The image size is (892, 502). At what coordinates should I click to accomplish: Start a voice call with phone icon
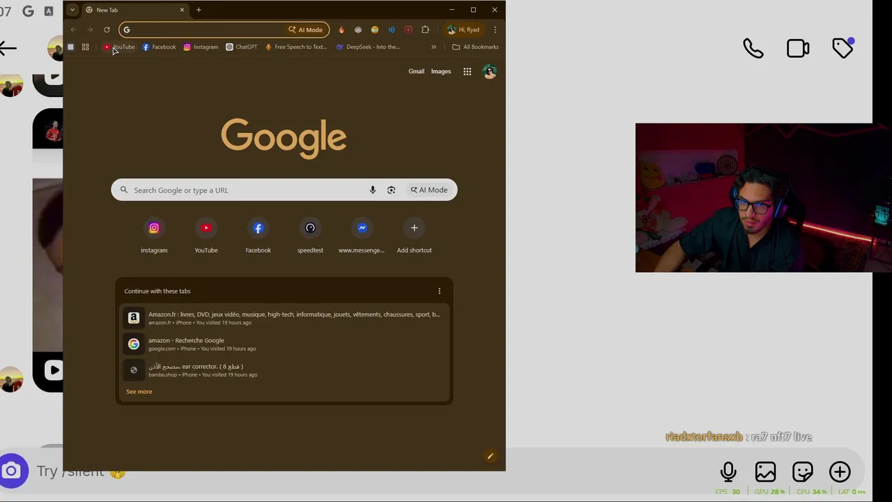[753, 48]
